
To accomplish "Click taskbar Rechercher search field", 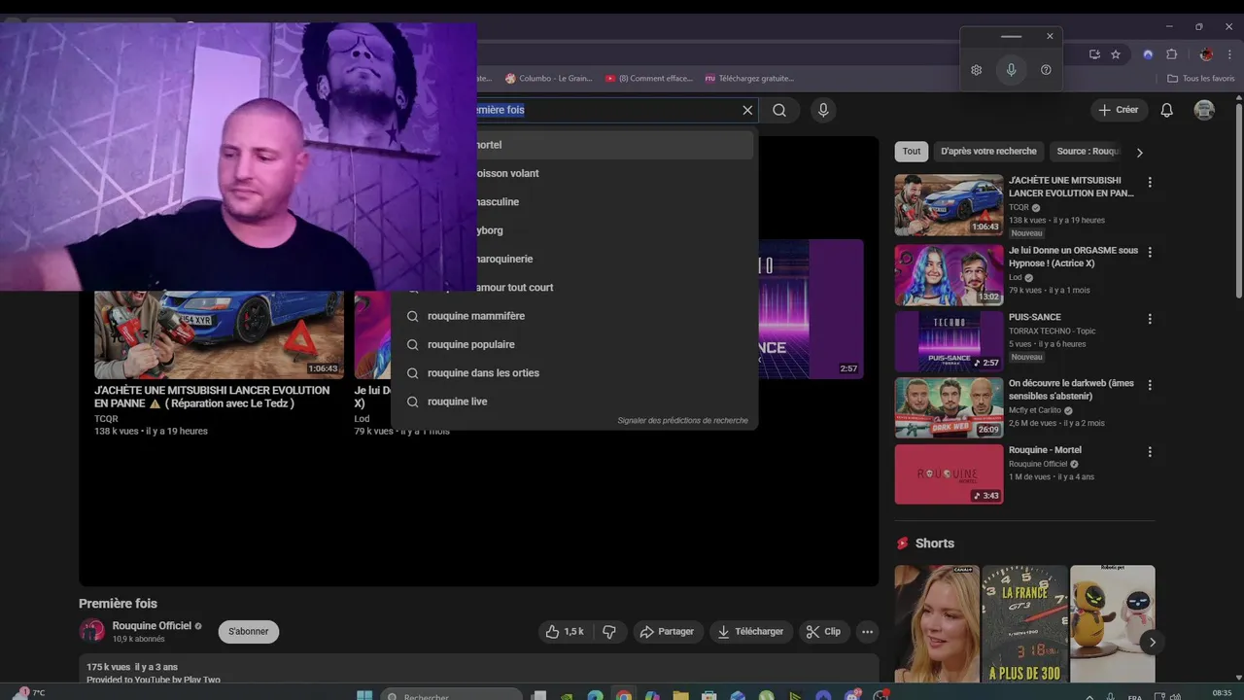I will [x=451, y=696].
